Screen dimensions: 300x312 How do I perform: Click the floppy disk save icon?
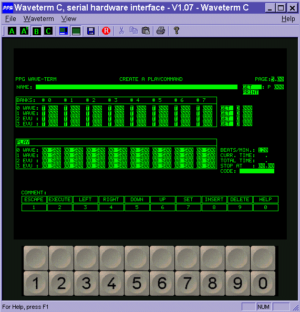[x=91, y=31]
